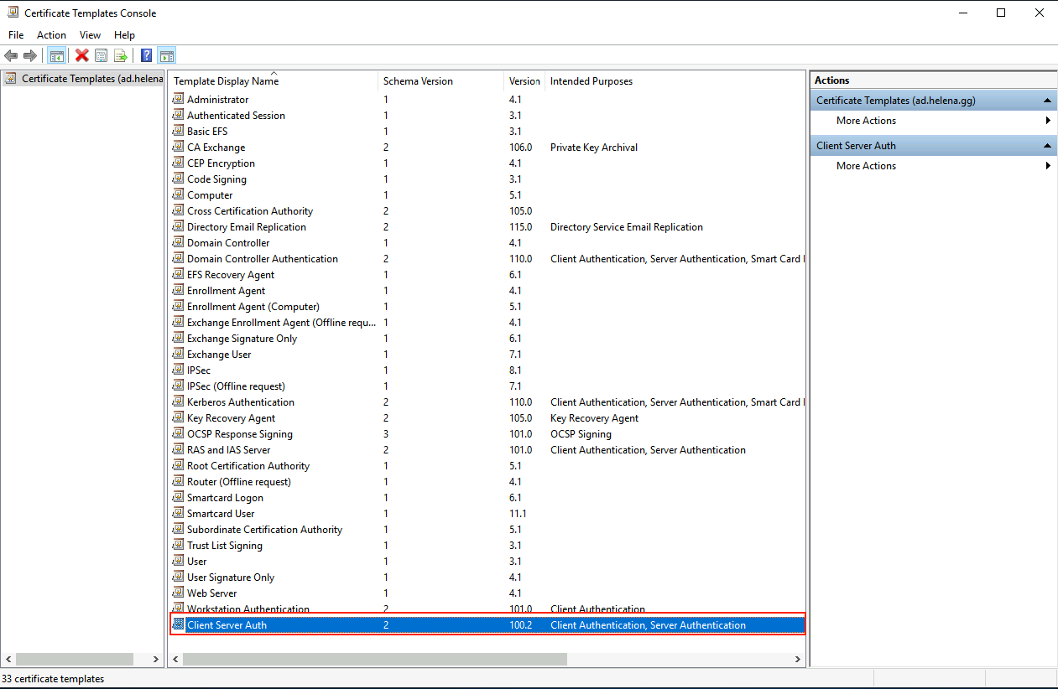Expand More Actions under Certificate Templates
This screenshot has width=1058, height=689.
point(866,121)
